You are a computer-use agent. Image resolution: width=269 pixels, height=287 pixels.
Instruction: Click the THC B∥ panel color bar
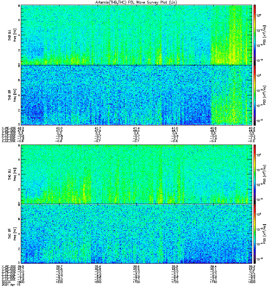point(255,234)
